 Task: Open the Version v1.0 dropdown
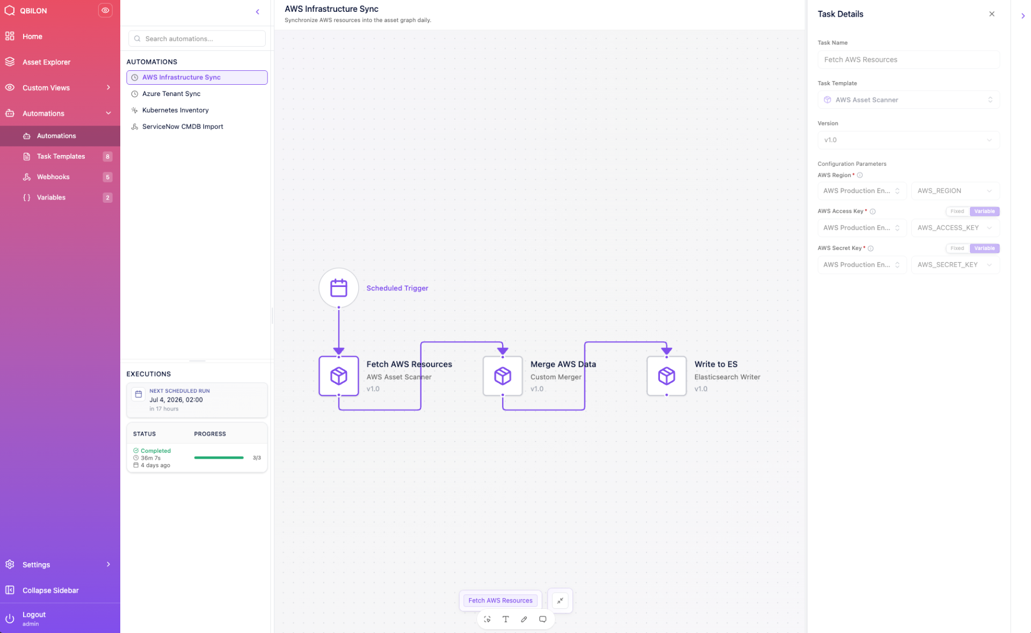(x=909, y=140)
